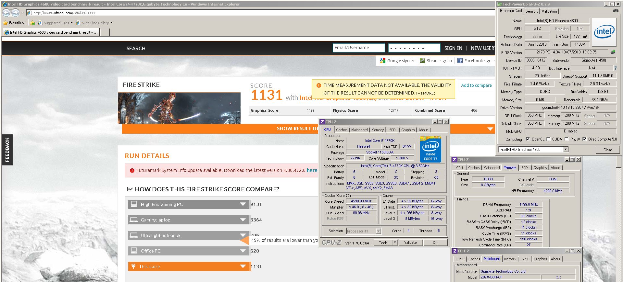Screen dimensions: 623x282
Task: Click Google sign in icon
Action: [x=383, y=61]
